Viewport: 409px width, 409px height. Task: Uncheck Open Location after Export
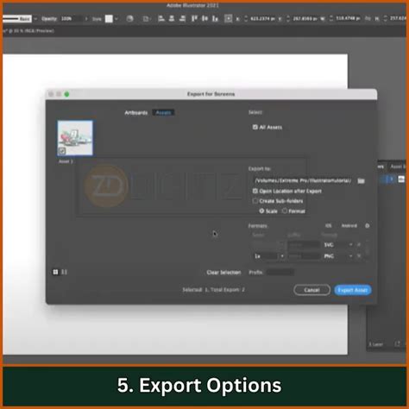(255, 191)
